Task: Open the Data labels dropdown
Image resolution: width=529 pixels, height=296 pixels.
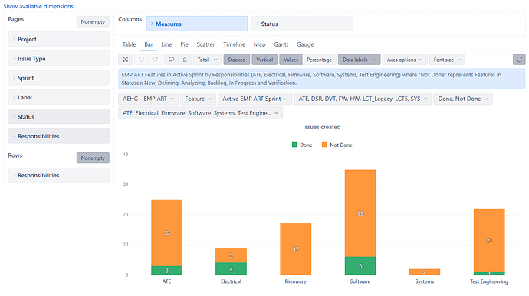Action: tap(359, 60)
